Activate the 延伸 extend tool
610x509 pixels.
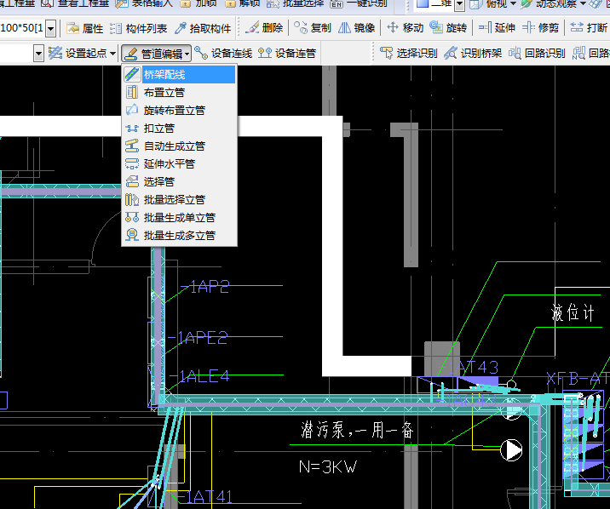pos(497,27)
